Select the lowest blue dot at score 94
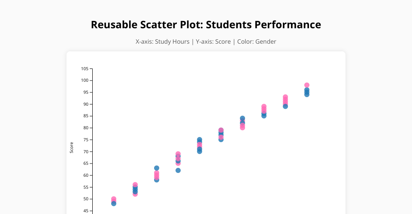The width and height of the screenshot is (412, 214). 307,95
